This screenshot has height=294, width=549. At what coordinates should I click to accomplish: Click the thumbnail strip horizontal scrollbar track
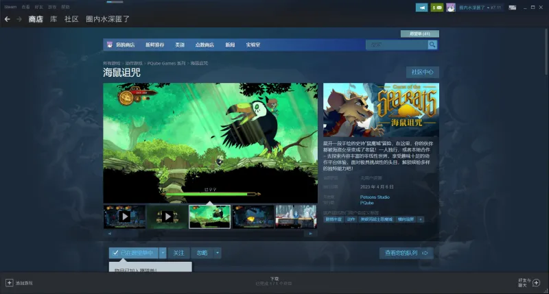pyautogui.click(x=210, y=234)
